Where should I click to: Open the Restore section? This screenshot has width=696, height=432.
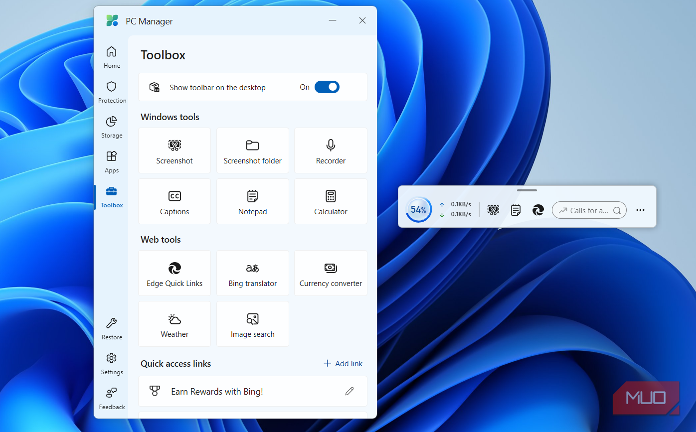[x=112, y=329]
